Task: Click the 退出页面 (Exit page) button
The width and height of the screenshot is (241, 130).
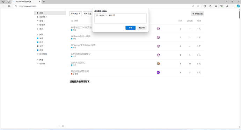Action: (x=141, y=28)
